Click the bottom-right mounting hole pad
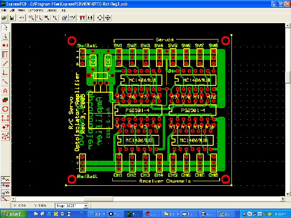 (226, 179)
